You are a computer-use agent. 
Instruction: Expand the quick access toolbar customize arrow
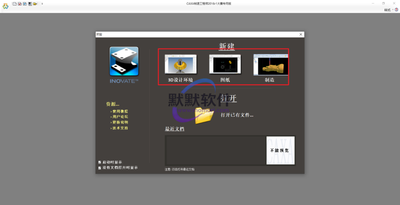point(42,4)
